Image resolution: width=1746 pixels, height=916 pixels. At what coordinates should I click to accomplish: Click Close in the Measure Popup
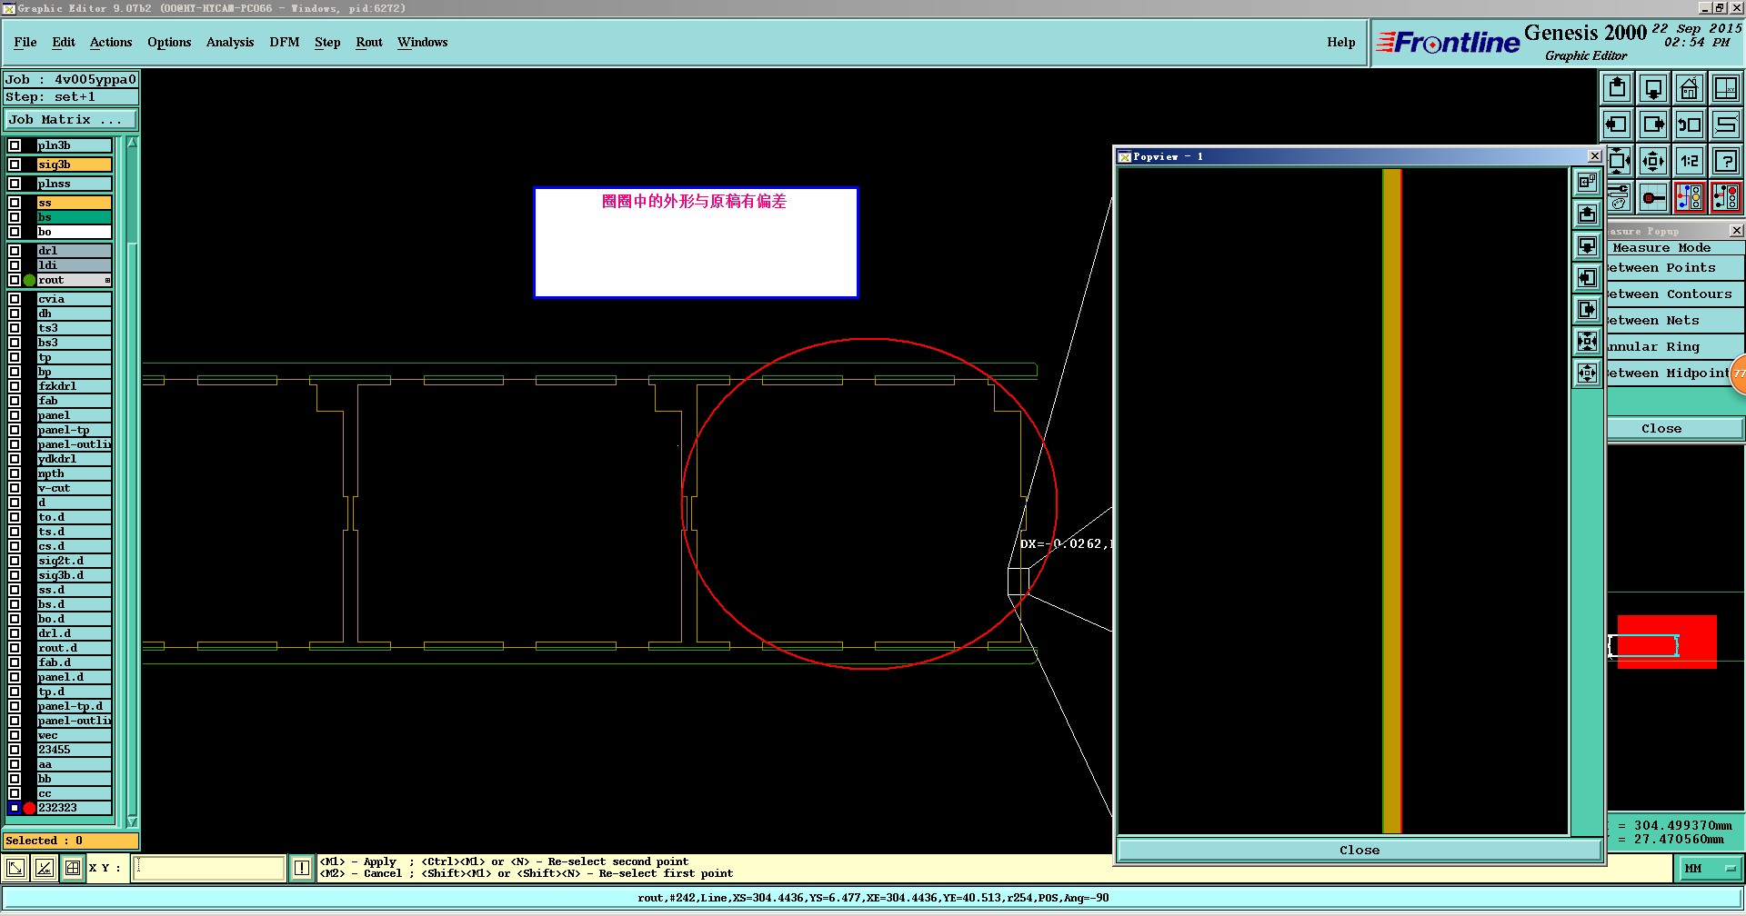point(1675,429)
